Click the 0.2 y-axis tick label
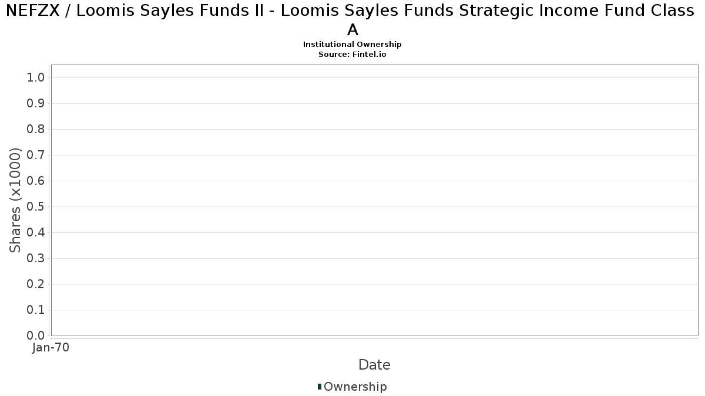The width and height of the screenshot is (705, 396). (36, 285)
